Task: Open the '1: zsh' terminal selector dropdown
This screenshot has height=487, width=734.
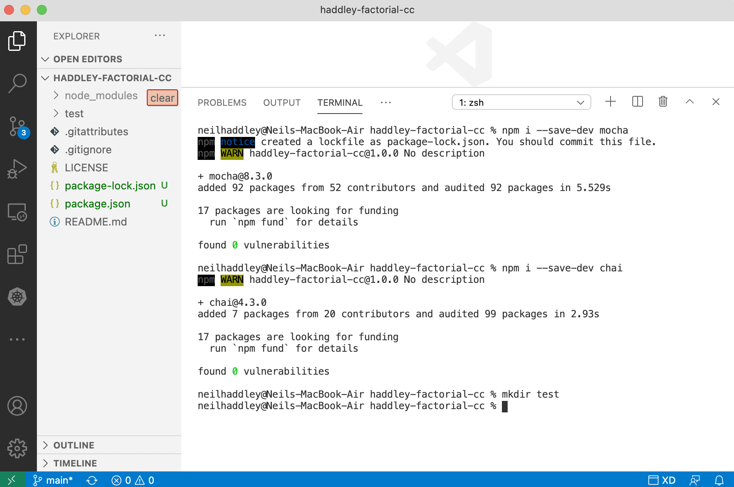Action: 521,102
